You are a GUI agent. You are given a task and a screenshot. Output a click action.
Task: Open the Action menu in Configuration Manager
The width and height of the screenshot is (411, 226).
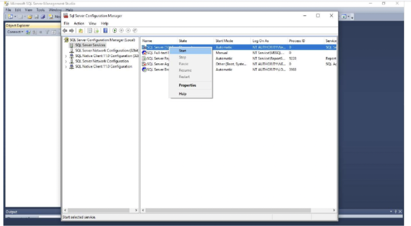coord(79,23)
